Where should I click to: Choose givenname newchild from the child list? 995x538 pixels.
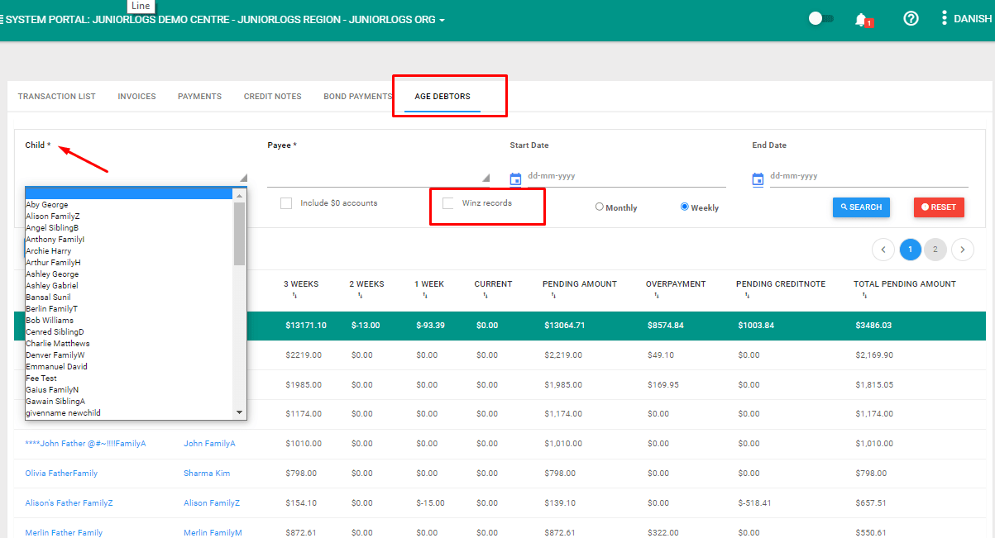[130, 413]
